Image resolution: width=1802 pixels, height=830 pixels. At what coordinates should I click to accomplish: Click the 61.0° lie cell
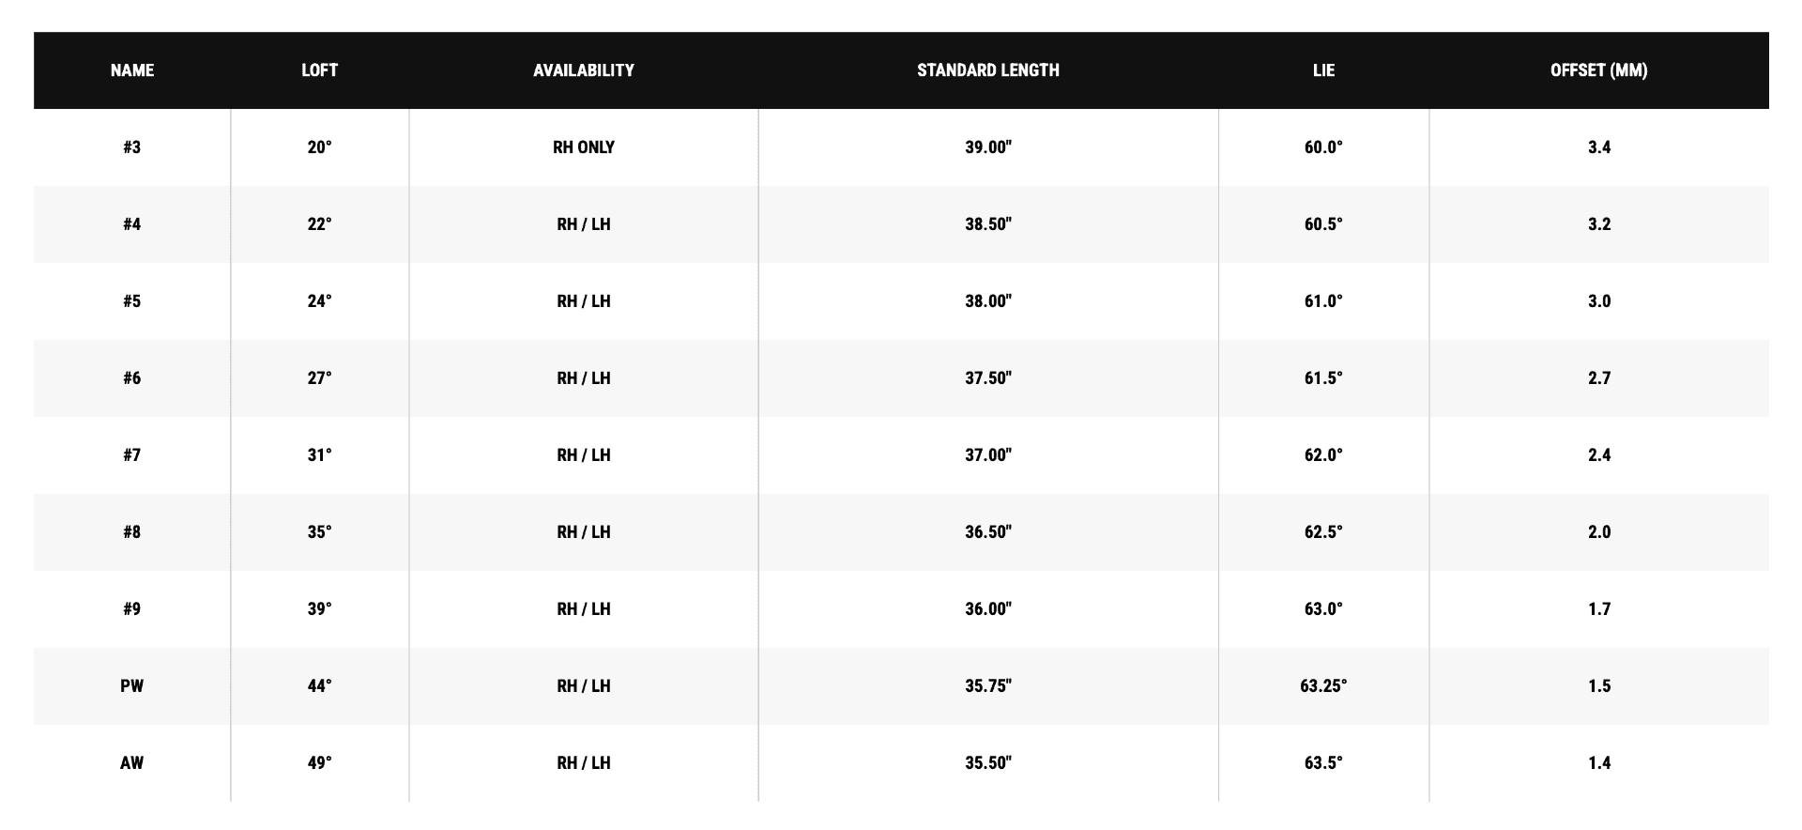pos(1323,301)
